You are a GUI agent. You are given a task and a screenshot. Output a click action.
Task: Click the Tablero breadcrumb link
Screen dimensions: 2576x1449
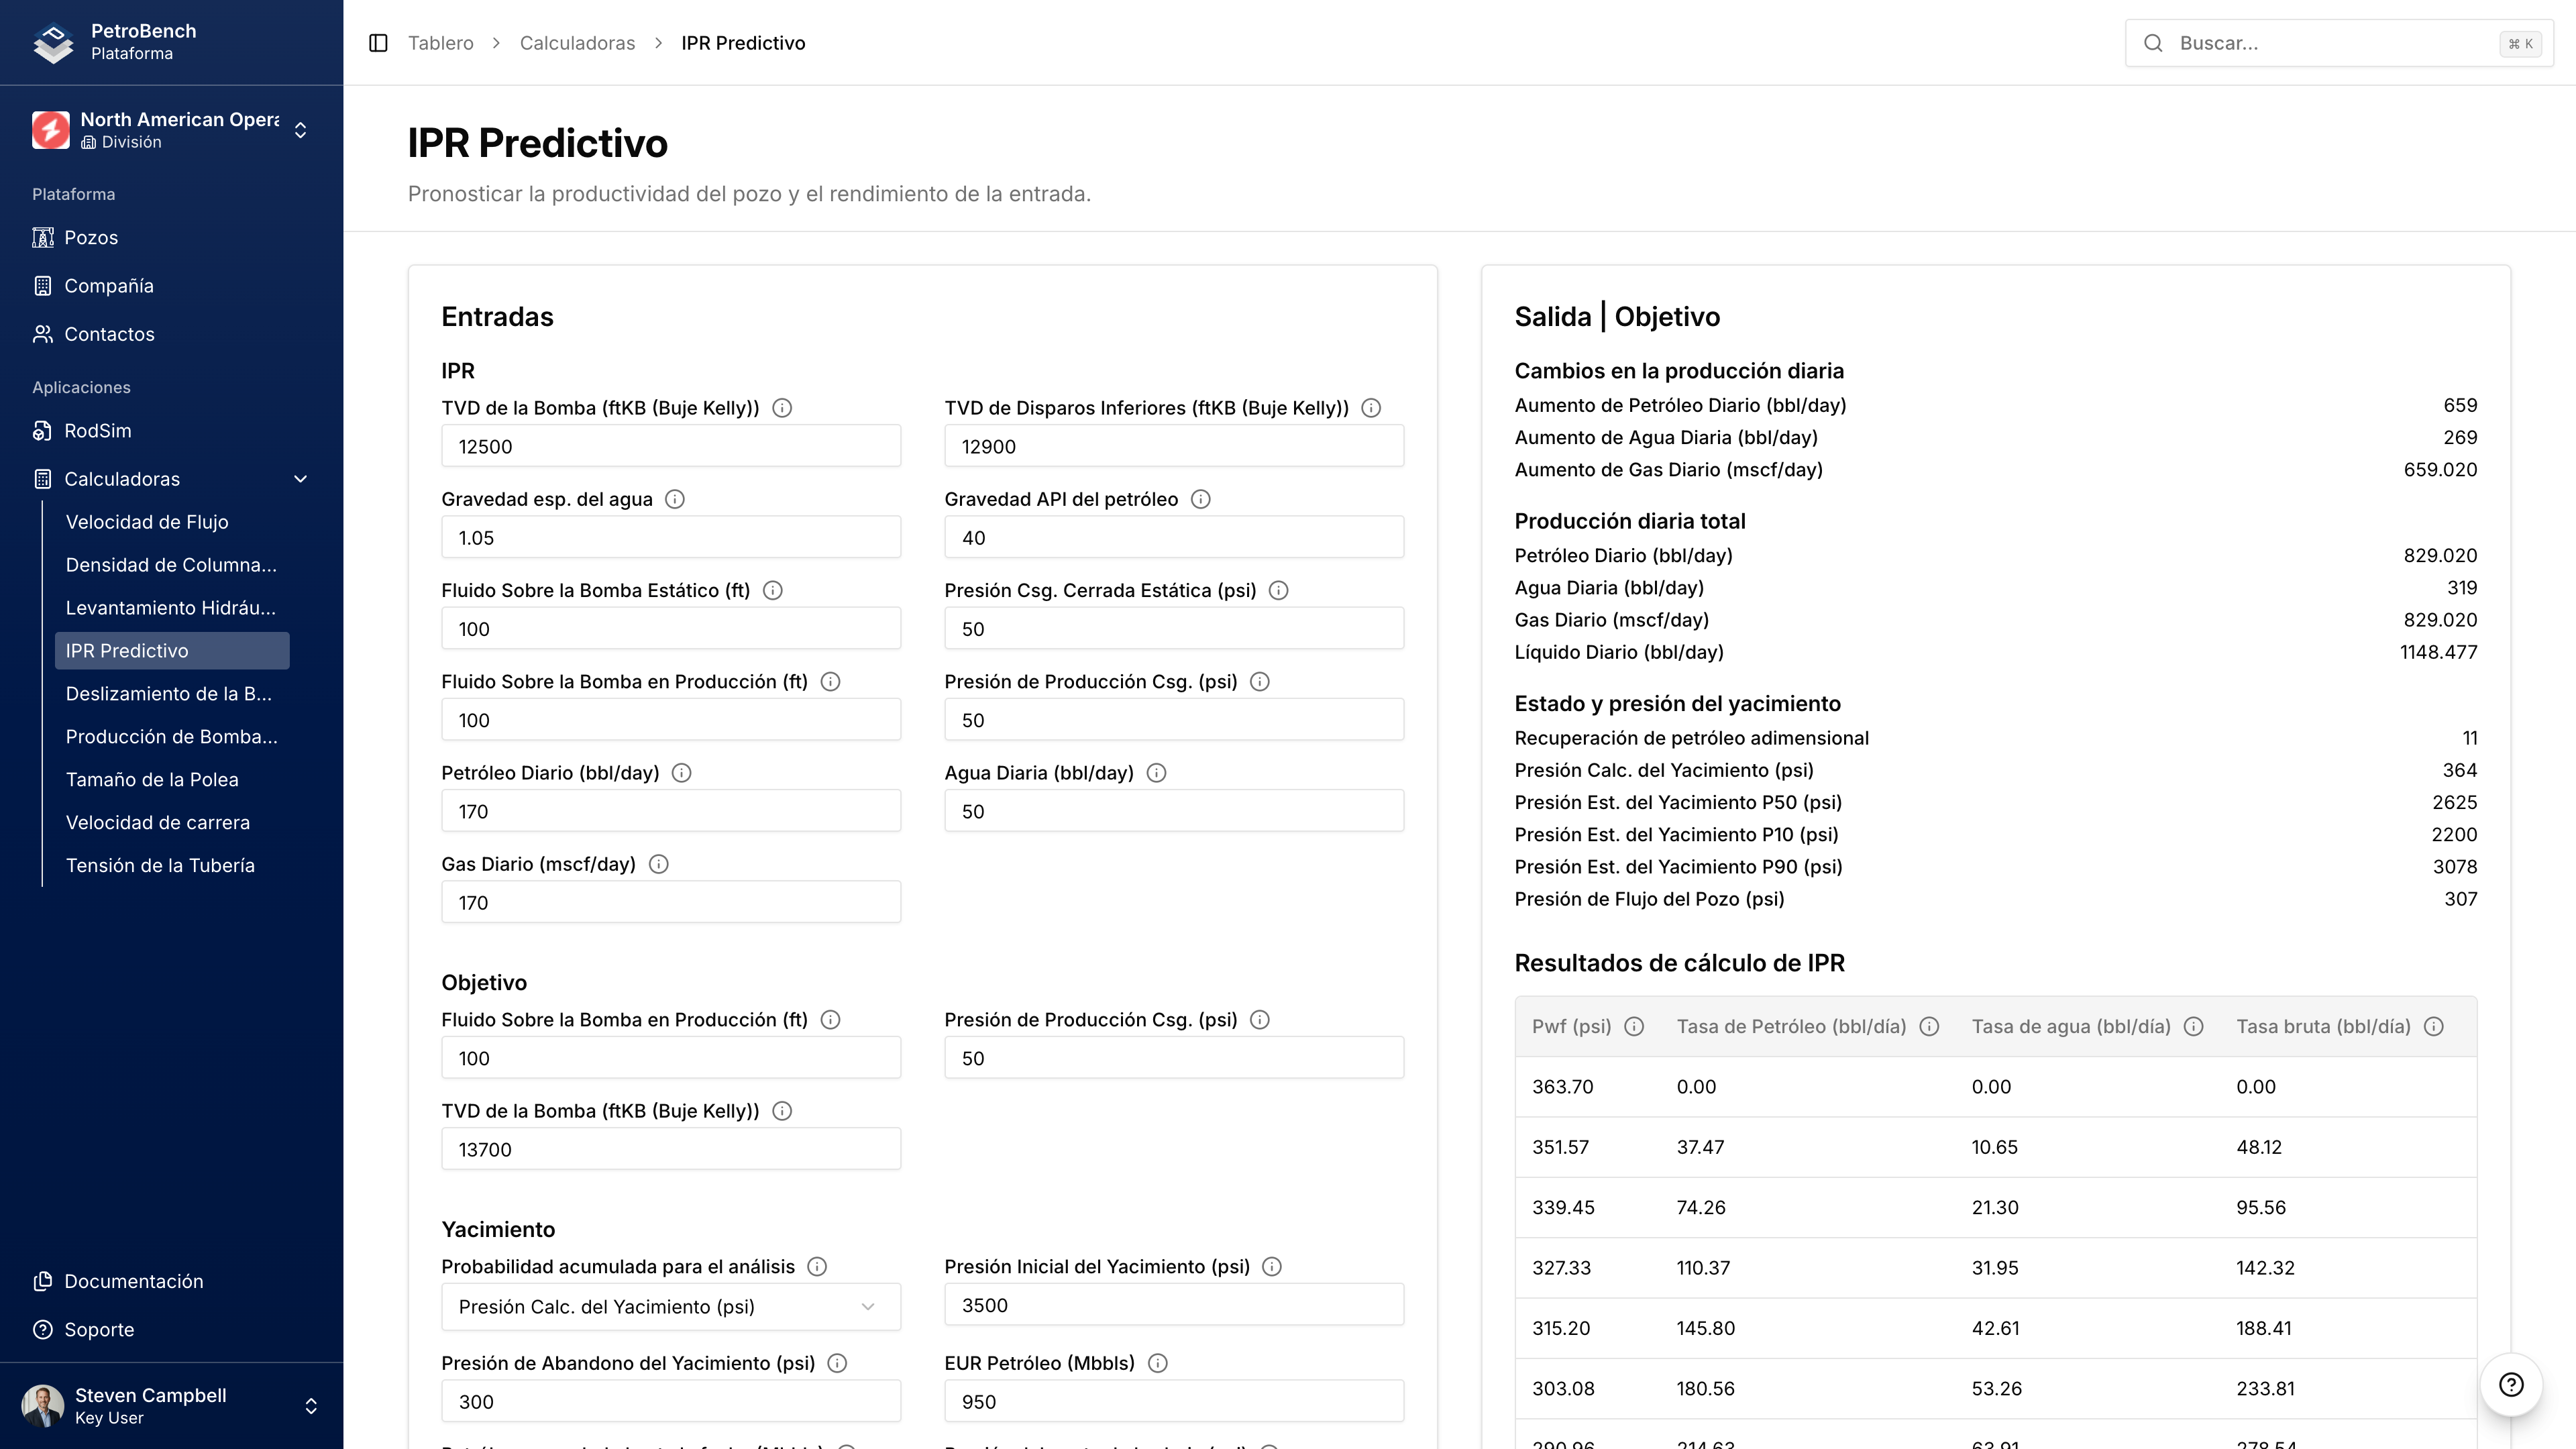[440, 43]
